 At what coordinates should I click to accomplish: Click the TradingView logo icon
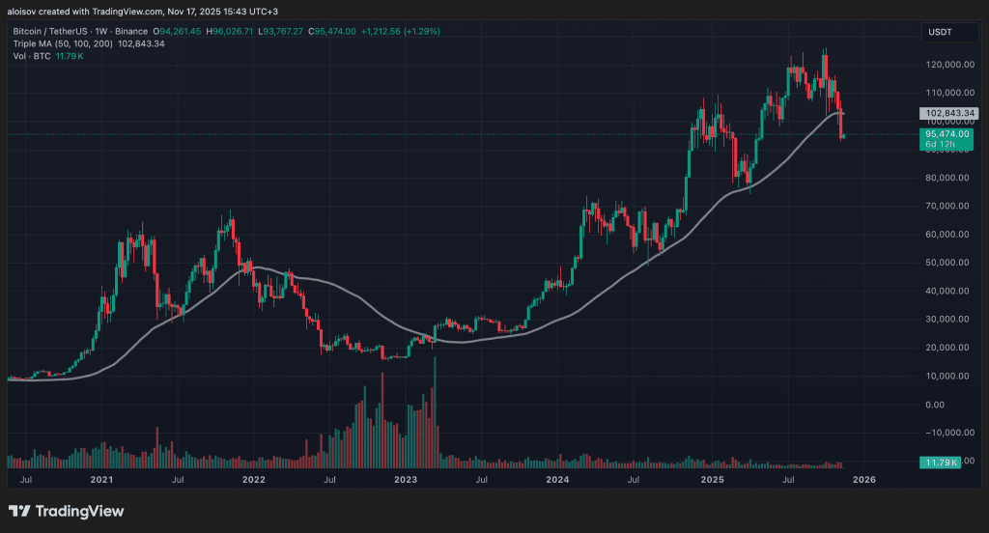pyautogui.click(x=19, y=511)
